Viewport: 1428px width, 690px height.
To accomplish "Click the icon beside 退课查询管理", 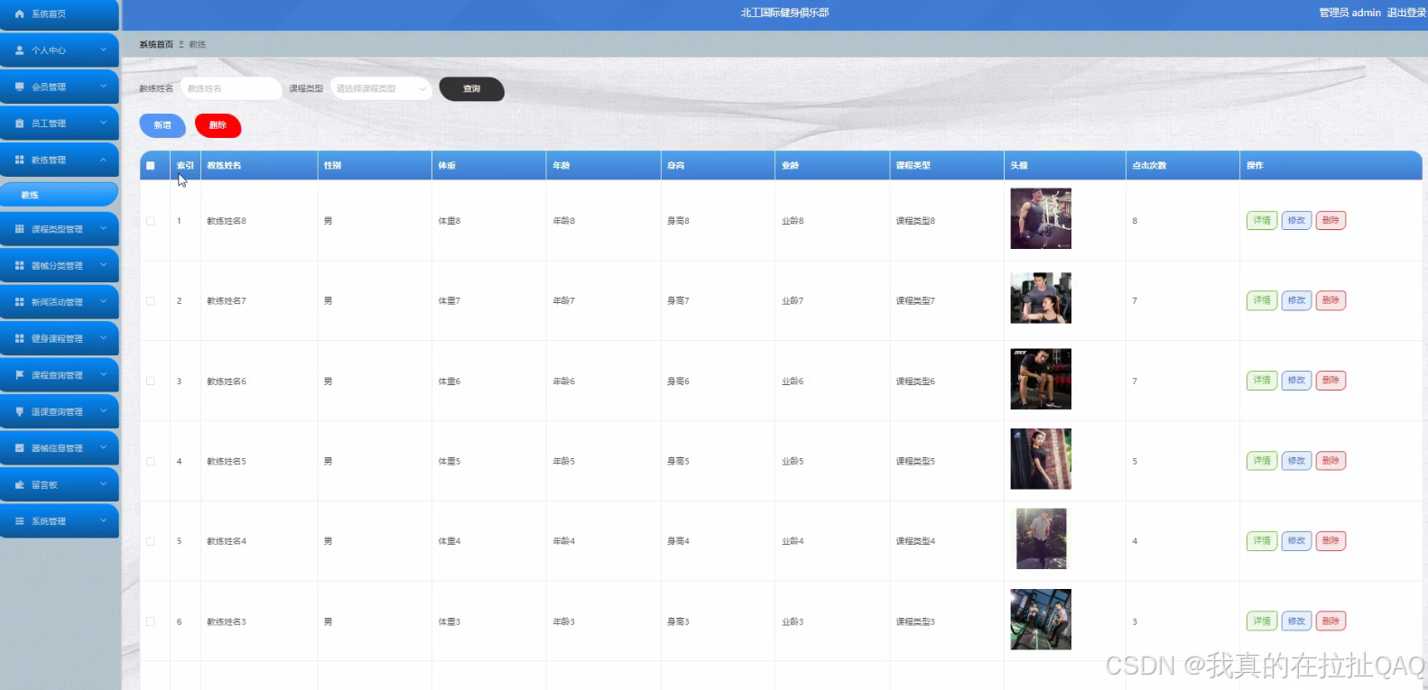I will pos(20,411).
